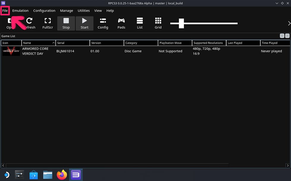Viewport: 291px width, 181px height.
Task: Open the Config settings icon
Action: 103,23
